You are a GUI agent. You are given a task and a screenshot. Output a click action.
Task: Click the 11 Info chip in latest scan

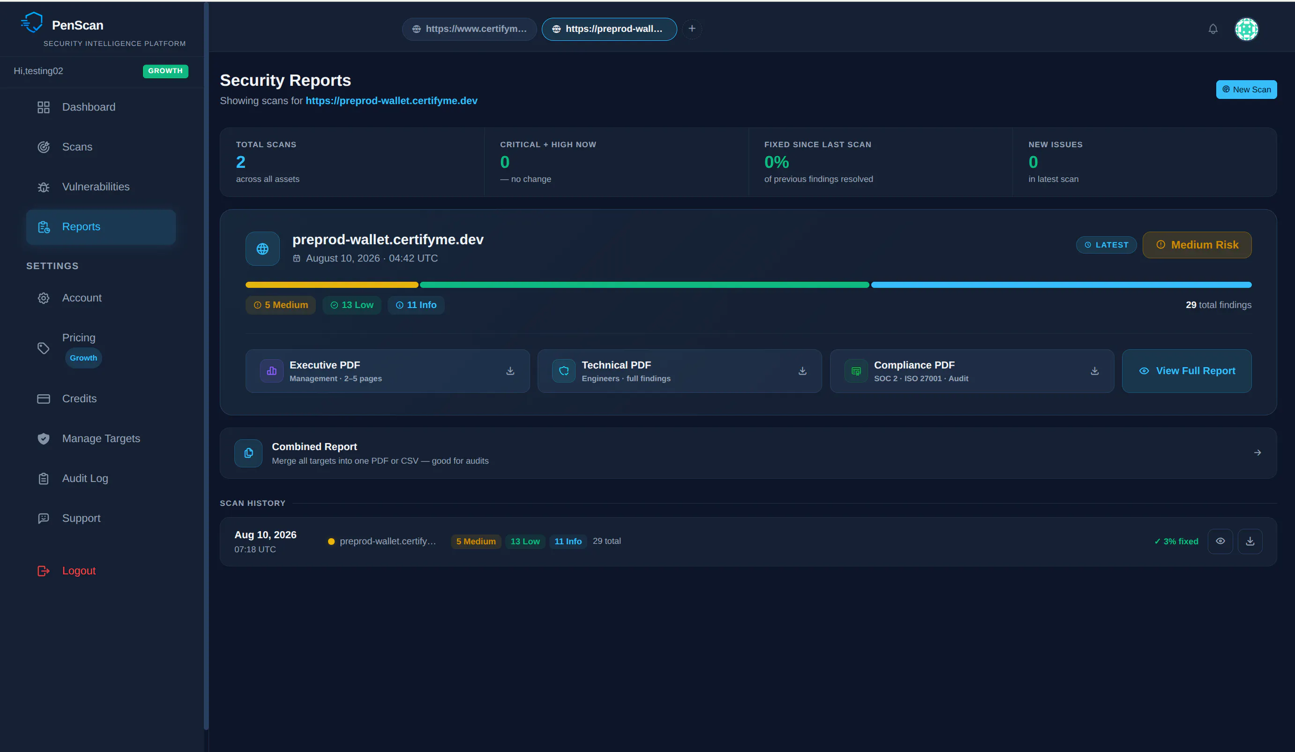416,305
